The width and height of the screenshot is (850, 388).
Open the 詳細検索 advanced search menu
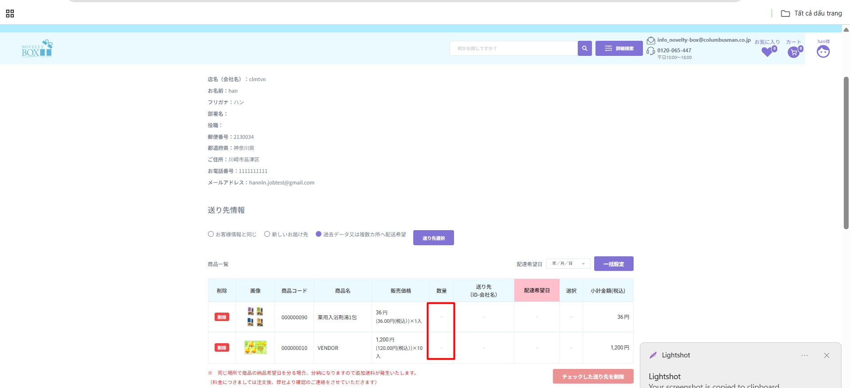click(619, 48)
